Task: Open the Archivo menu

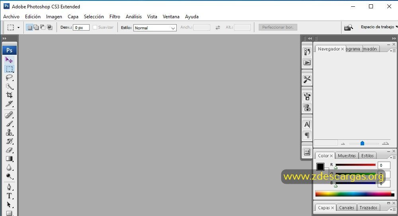Action: [x=11, y=17]
